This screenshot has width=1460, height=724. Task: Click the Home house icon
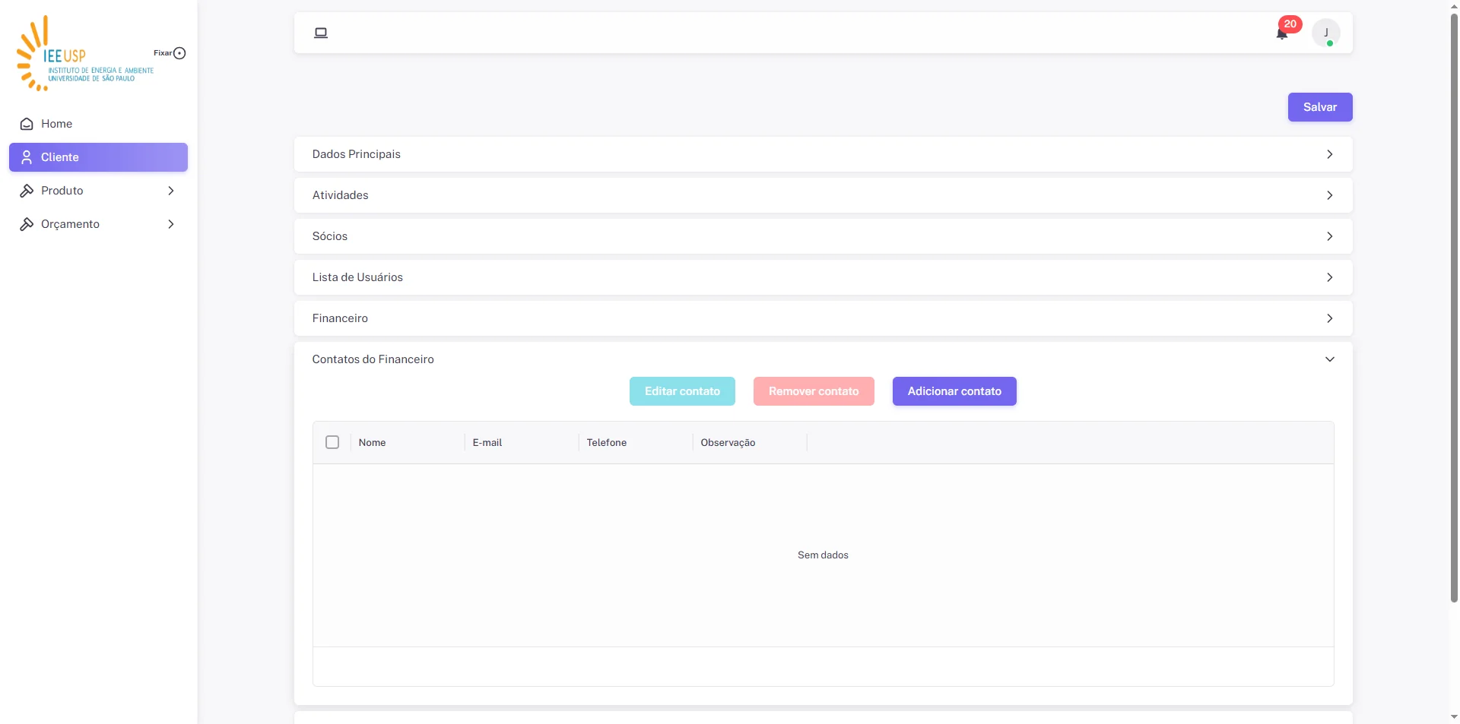click(x=27, y=124)
